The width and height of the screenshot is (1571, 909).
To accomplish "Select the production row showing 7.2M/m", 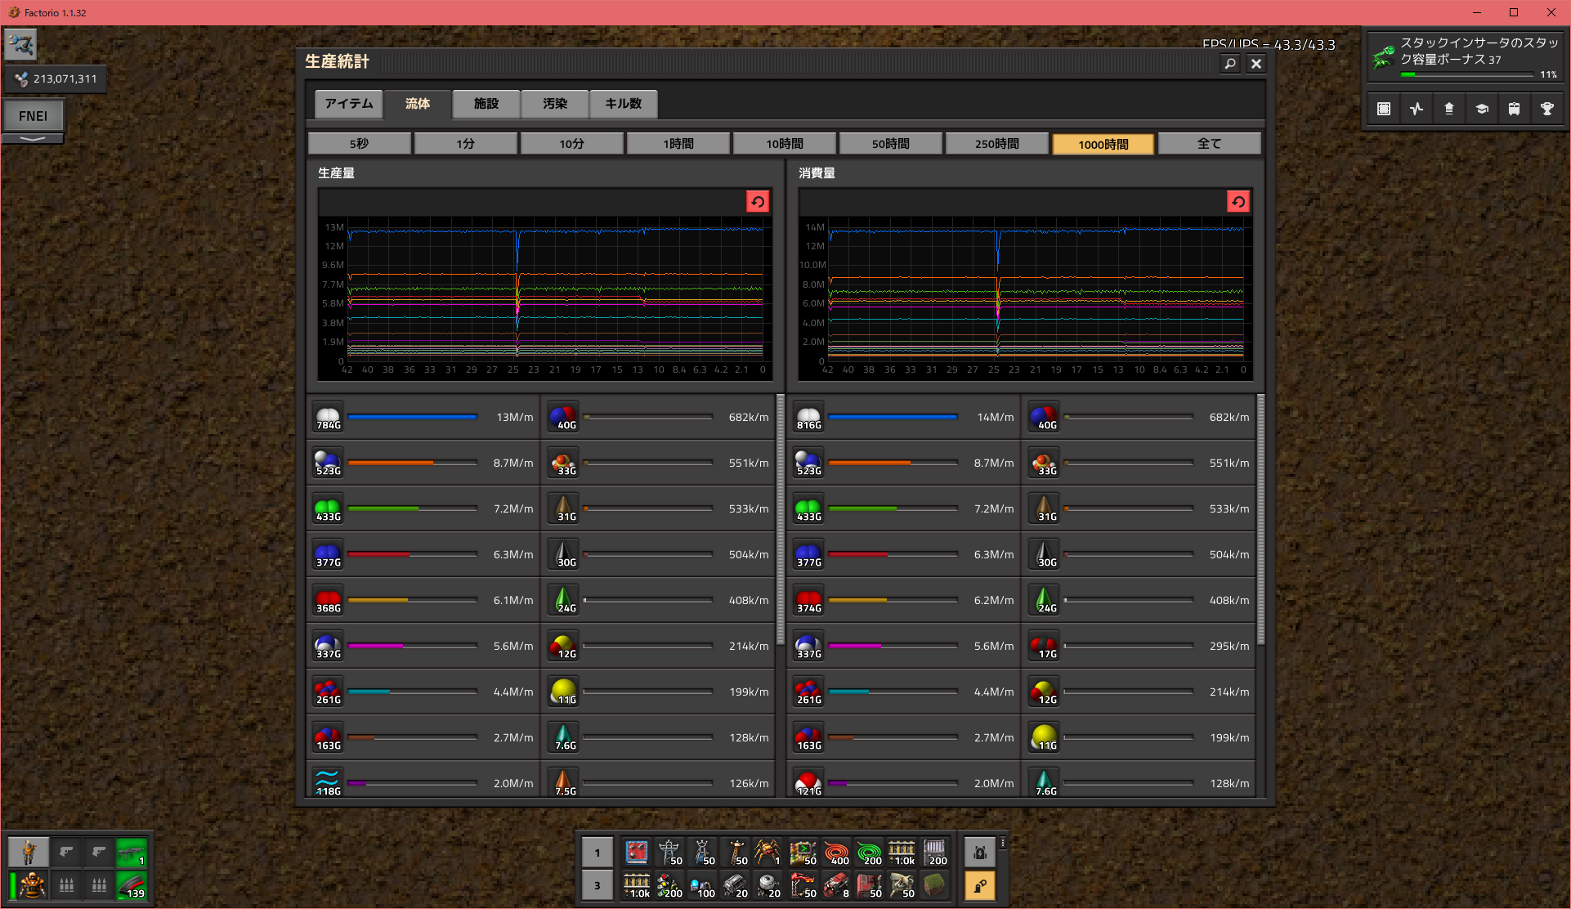I will [x=424, y=508].
